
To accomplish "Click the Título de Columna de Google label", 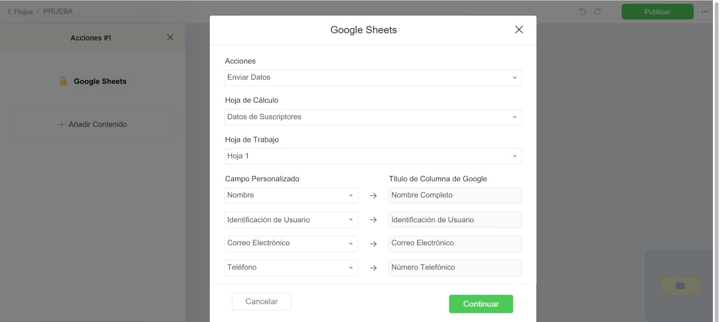I will click(438, 179).
